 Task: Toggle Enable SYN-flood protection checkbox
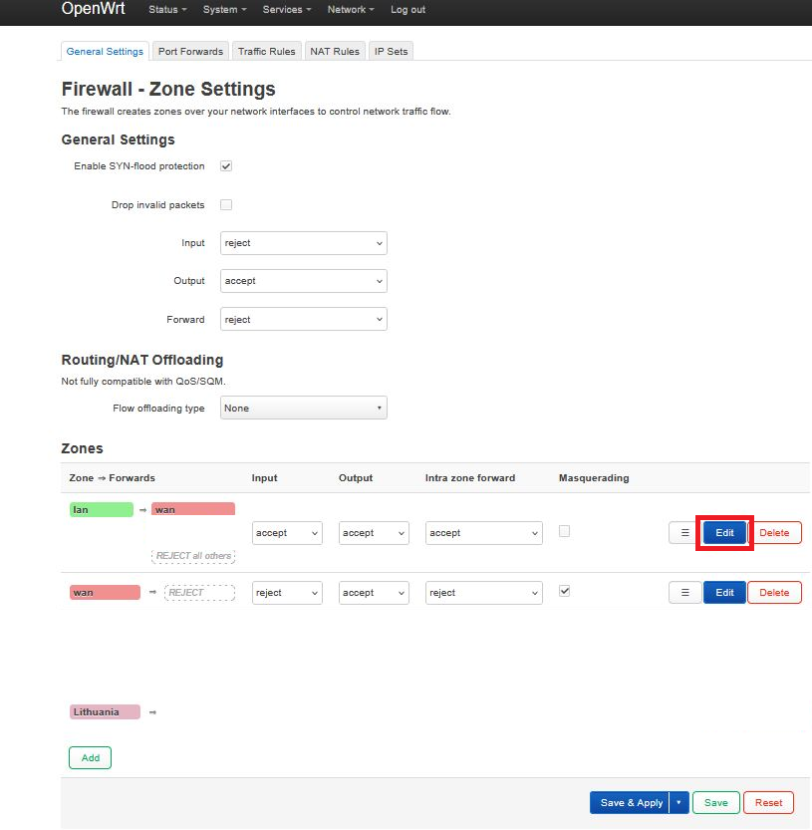226,166
